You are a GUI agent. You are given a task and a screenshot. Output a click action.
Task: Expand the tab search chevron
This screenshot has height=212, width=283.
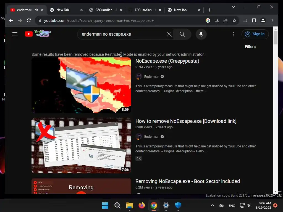[233, 7]
